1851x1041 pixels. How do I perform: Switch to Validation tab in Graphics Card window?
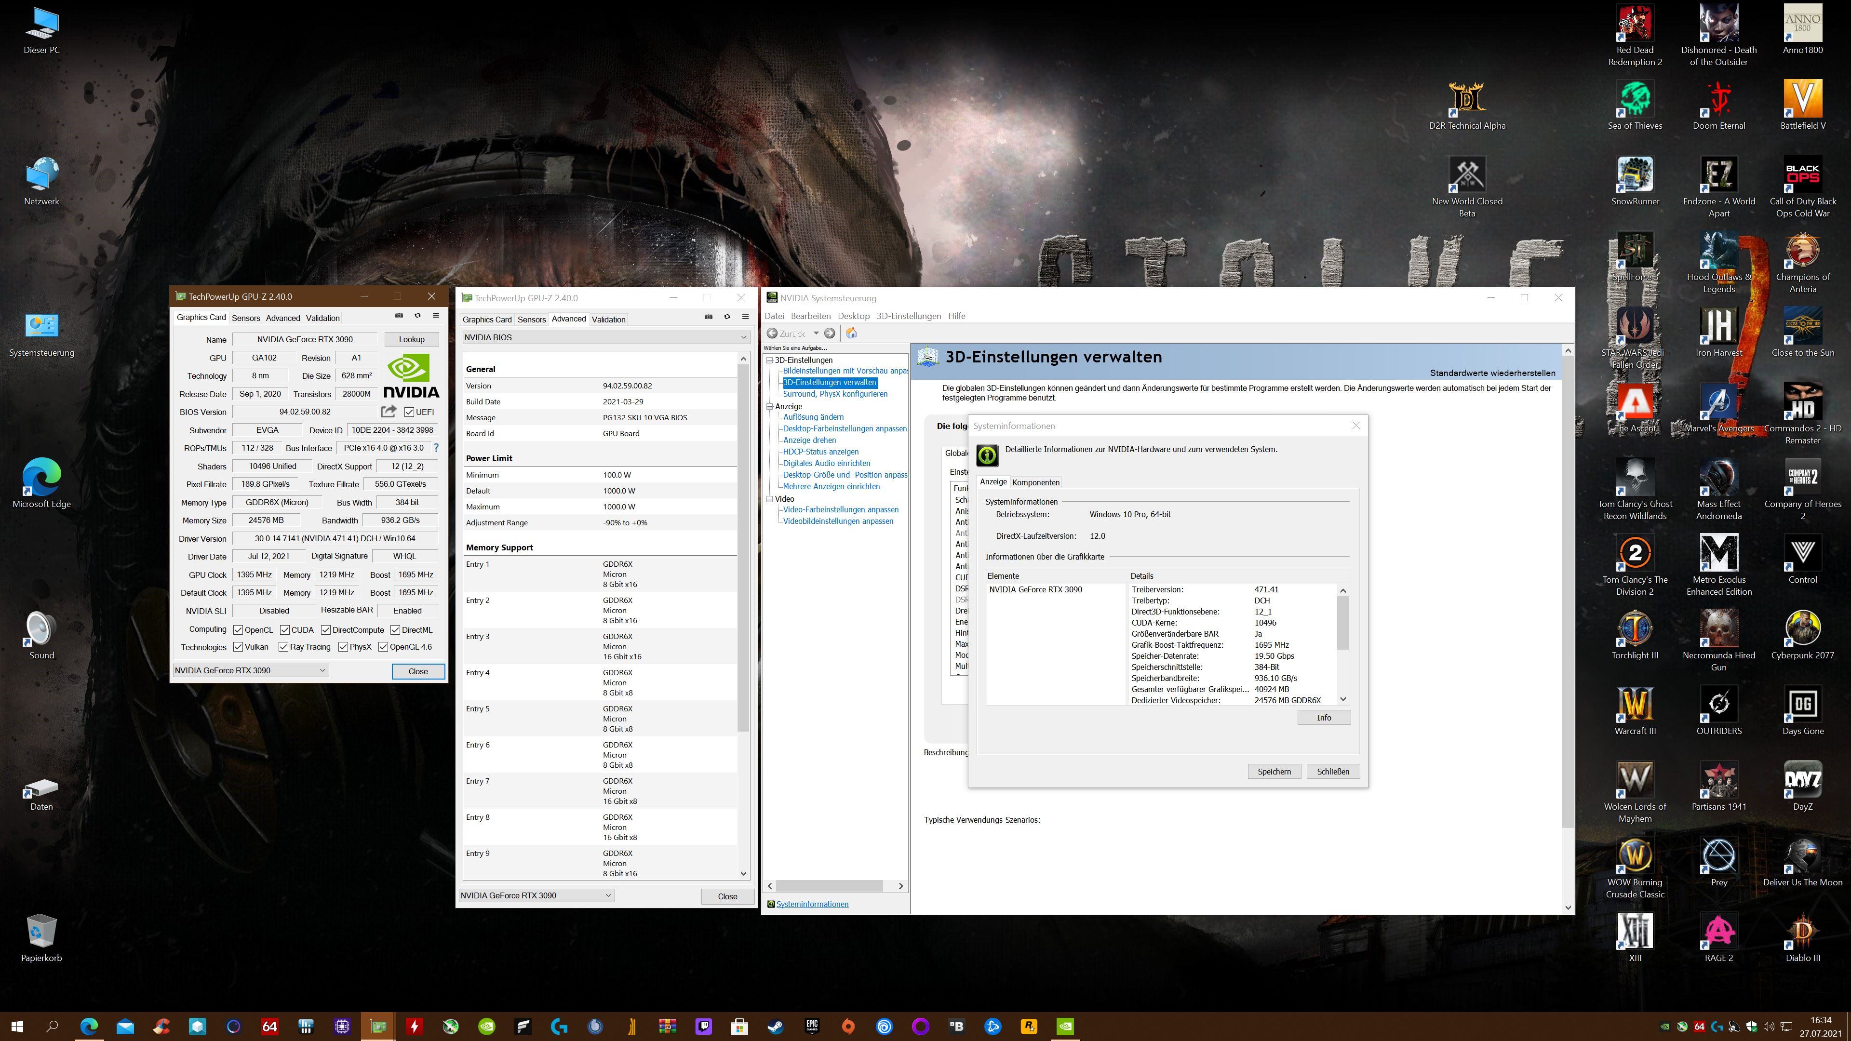[322, 318]
